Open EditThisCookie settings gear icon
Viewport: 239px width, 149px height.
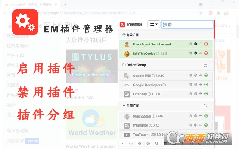coord(196,54)
